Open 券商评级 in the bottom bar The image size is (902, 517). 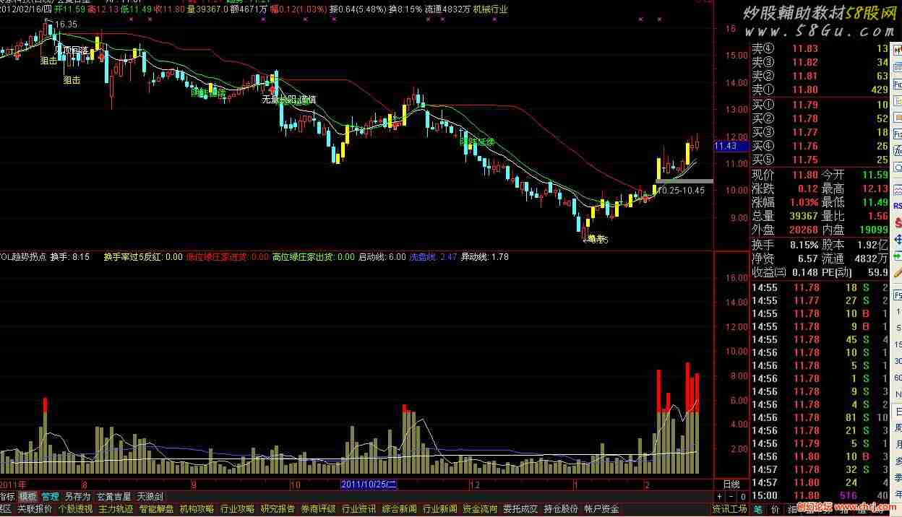tap(319, 509)
